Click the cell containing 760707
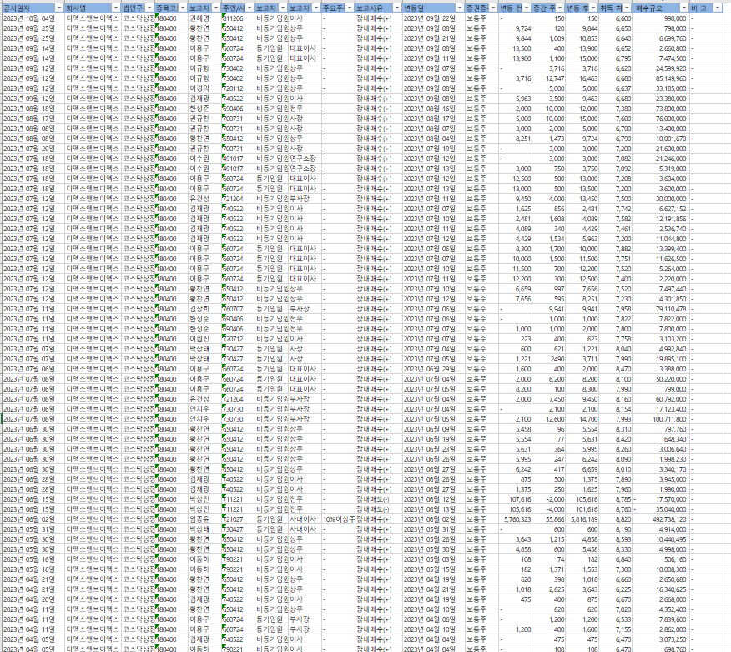 click(x=238, y=309)
